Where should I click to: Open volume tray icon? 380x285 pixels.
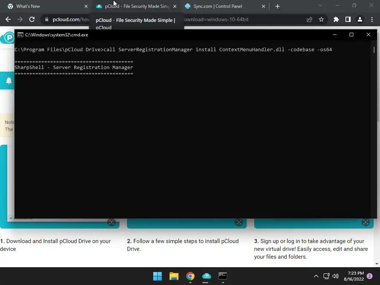335,276
